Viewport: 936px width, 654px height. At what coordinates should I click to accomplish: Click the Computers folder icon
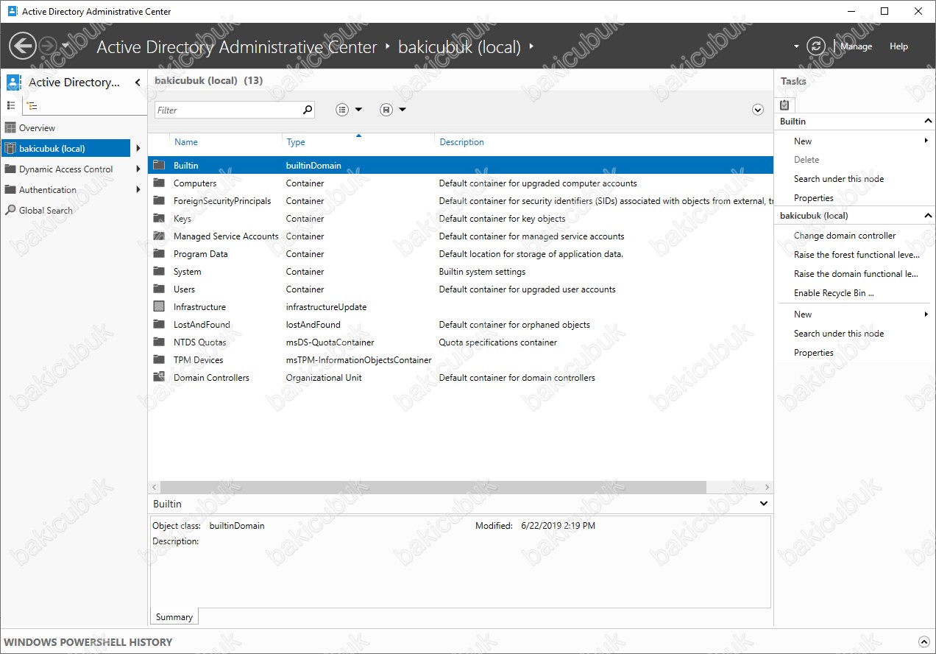pyautogui.click(x=158, y=183)
